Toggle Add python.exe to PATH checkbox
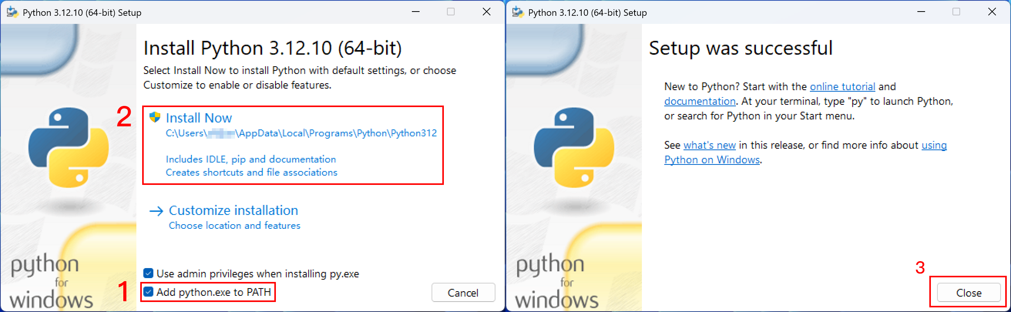Image resolution: width=1011 pixels, height=312 pixels. 148,292
